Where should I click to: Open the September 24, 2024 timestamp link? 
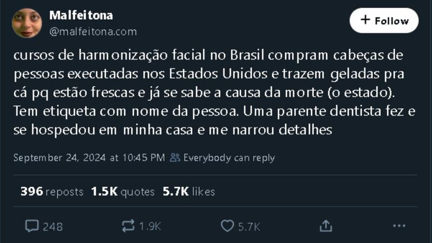coord(89,158)
